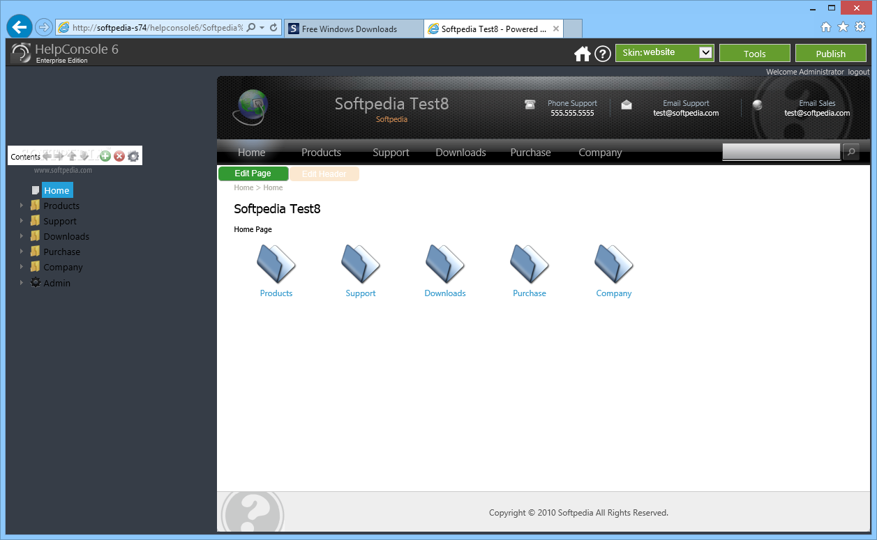Close the Softpedia Test8 browser tab
The image size is (877, 540).
[556, 29]
